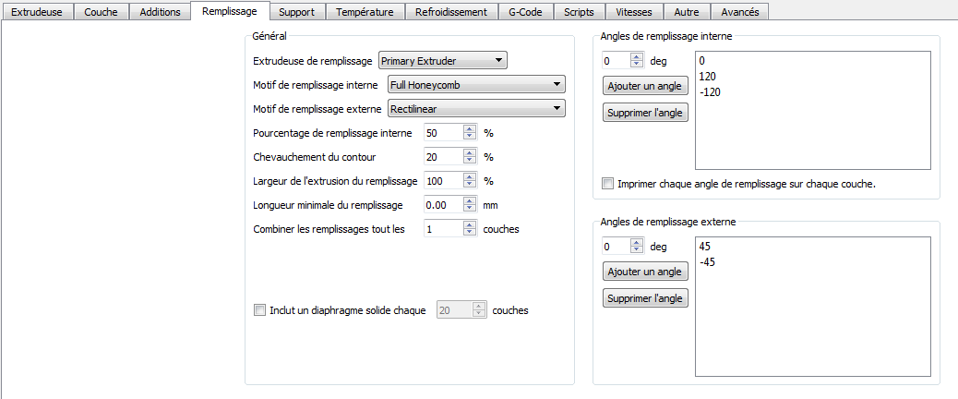
Task: Enable solid diaphragm every N layers checkbox
Action: (258, 310)
